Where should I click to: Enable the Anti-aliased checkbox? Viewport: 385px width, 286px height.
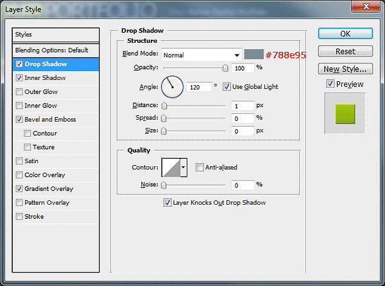(x=200, y=168)
